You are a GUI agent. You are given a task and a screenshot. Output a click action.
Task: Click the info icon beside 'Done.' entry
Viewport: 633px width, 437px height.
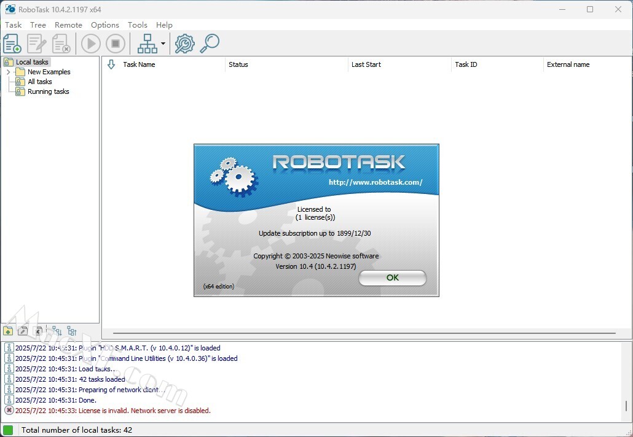point(9,400)
